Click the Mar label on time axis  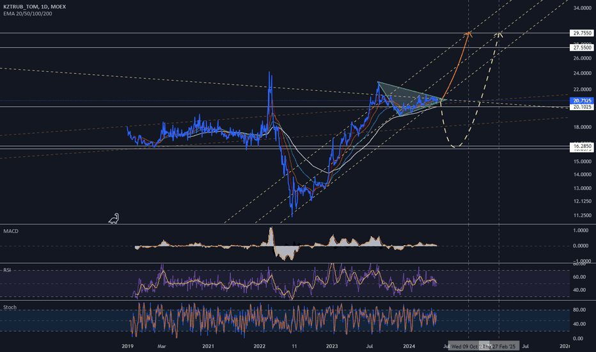click(162, 346)
